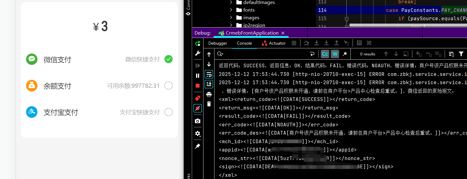Click the View Breakpoints red dots icon
The width and height of the screenshot is (467, 179).
click(198, 98)
